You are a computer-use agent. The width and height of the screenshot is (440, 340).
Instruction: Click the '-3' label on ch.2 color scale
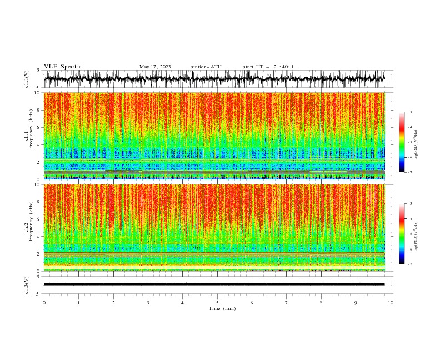(x=409, y=204)
